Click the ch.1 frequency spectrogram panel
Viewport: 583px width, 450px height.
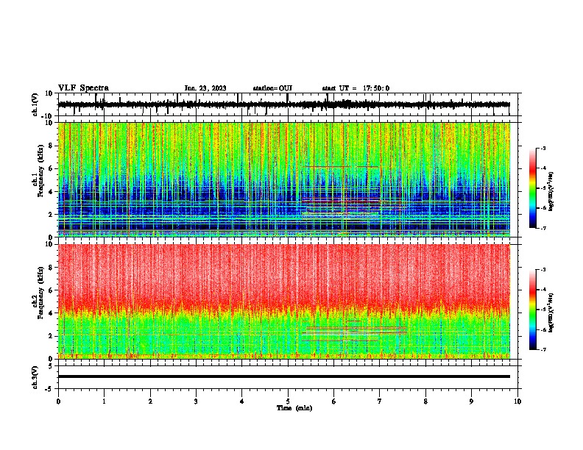284,179
